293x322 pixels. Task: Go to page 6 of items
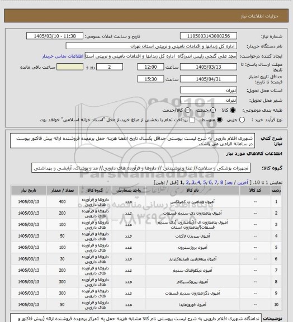pyautogui.click(x=210, y=182)
